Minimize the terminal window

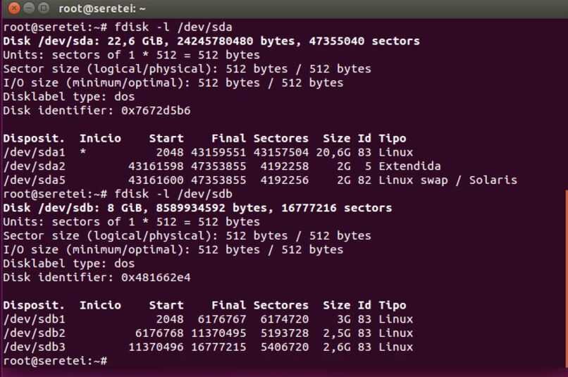29,8
